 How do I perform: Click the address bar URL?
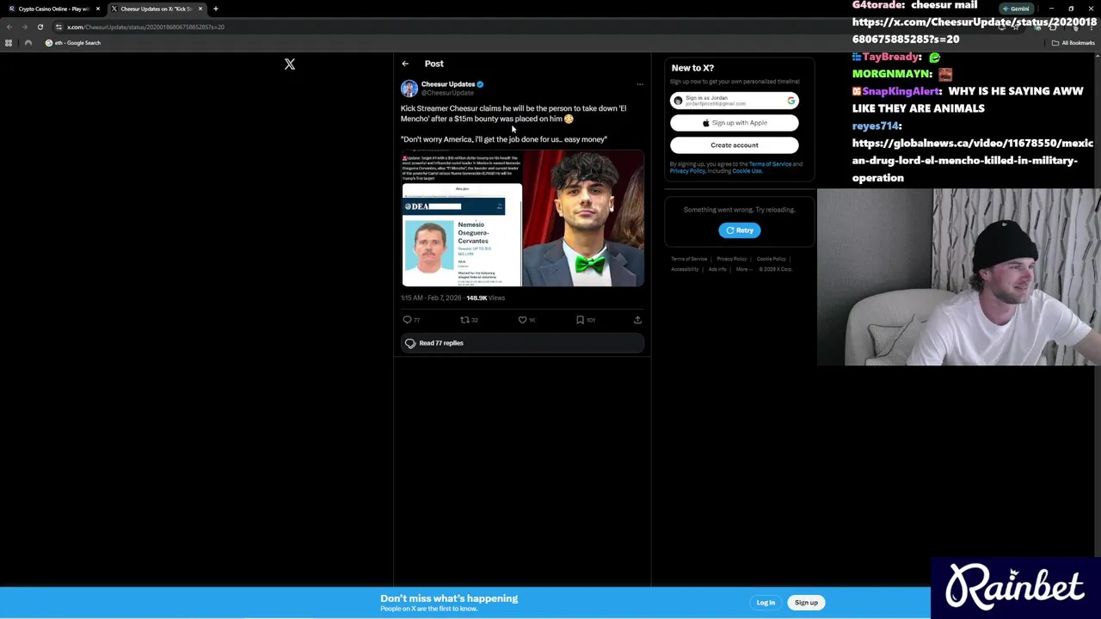point(145,27)
